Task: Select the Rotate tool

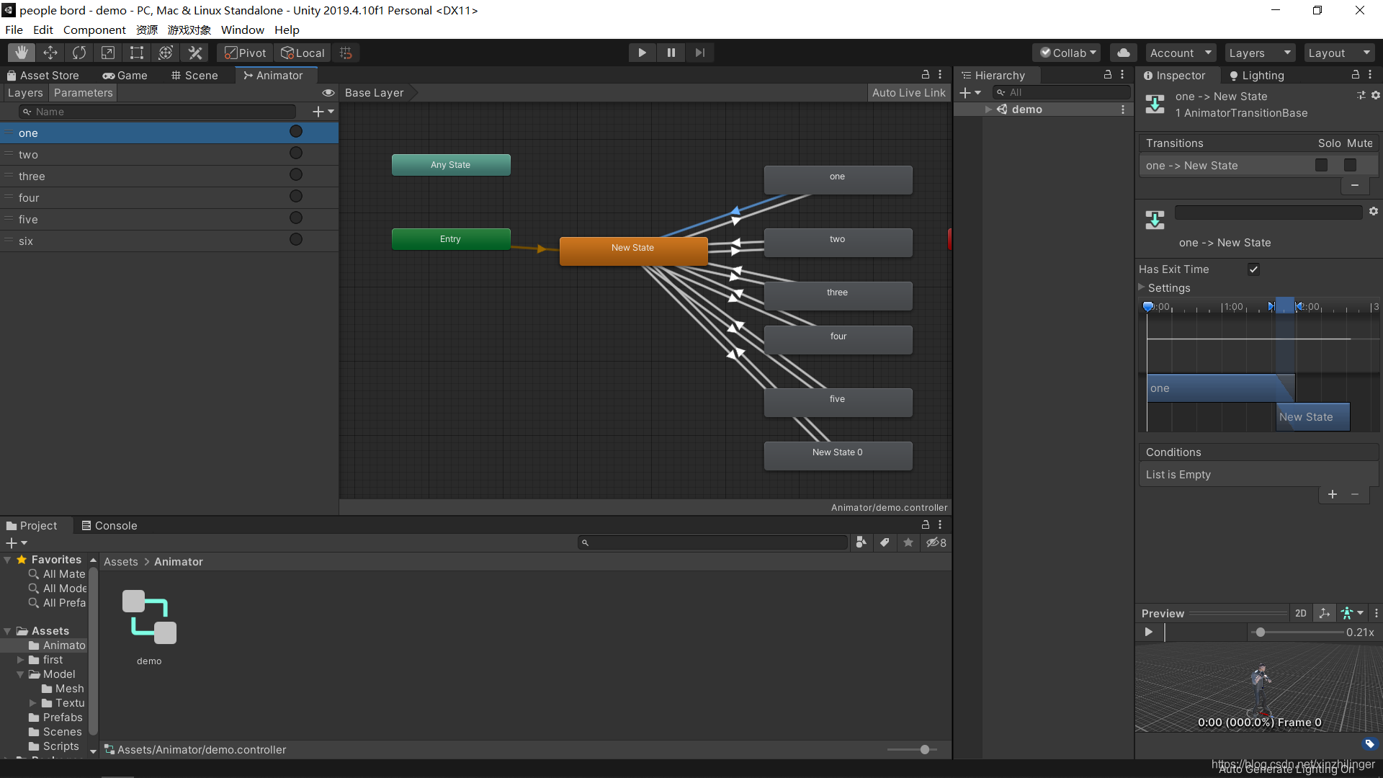Action: (x=79, y=53)
